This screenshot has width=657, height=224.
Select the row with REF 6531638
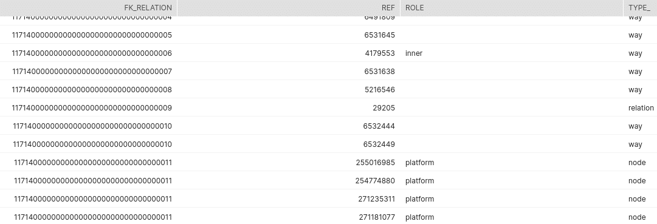[x=328, y=71]
